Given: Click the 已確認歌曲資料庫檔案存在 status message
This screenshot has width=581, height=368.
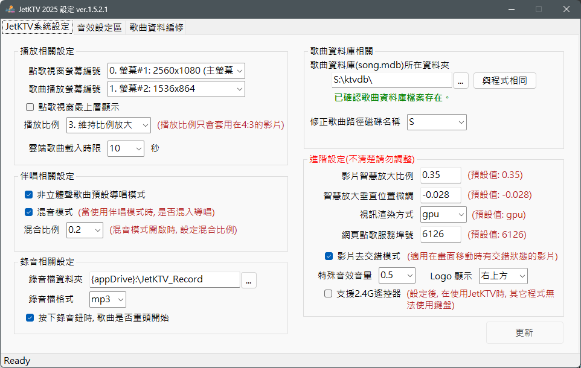Looking at the screenshot, I should pyautogui.click(x=391, y=98).
